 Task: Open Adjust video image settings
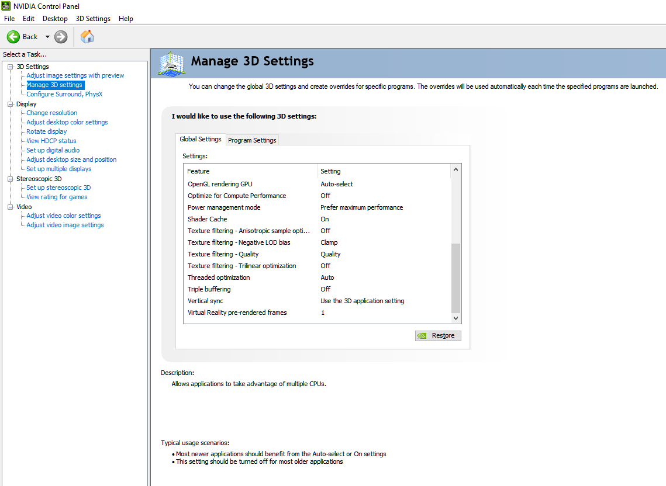point(65,225)
